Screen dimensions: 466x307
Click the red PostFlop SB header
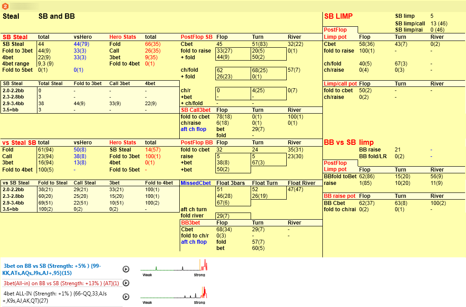(x=197, y=37)
